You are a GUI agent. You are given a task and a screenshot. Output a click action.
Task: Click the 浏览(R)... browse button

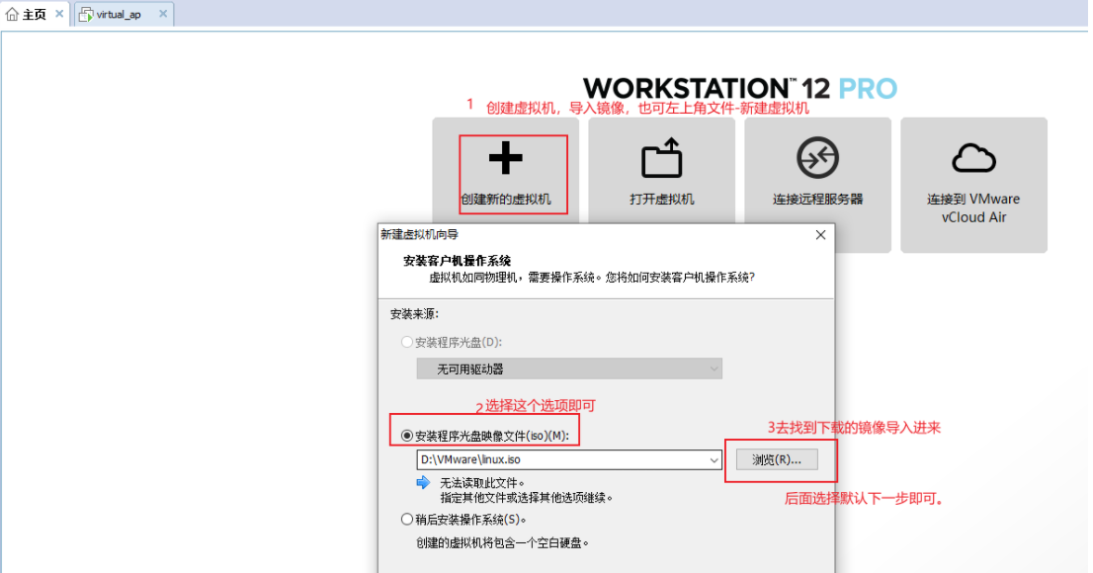(x=777, y=460)
